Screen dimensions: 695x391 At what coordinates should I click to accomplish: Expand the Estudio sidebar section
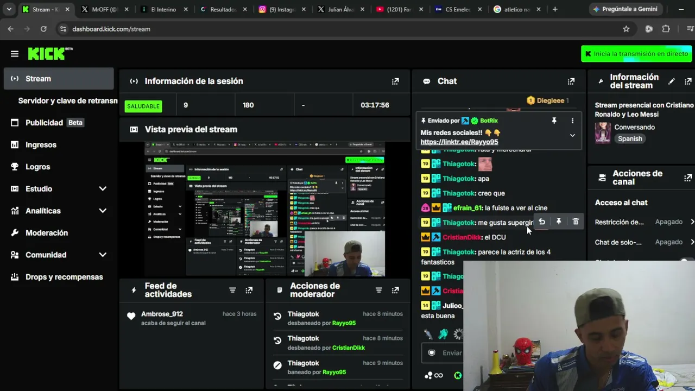(103, 188)
